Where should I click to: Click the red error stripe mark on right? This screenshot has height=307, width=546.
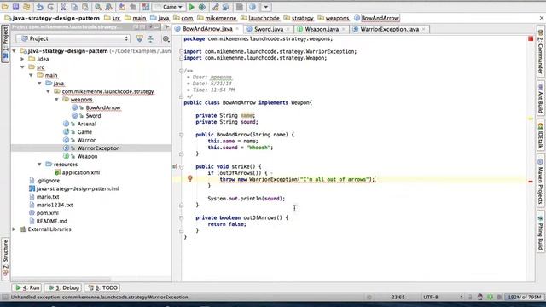click(x=531, y=182)
